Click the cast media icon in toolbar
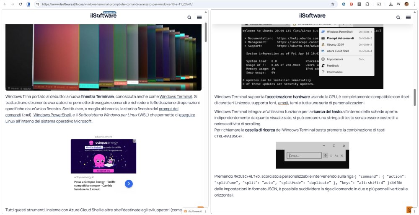The width and height of the screenshot is (419, 215). [379, 4]
